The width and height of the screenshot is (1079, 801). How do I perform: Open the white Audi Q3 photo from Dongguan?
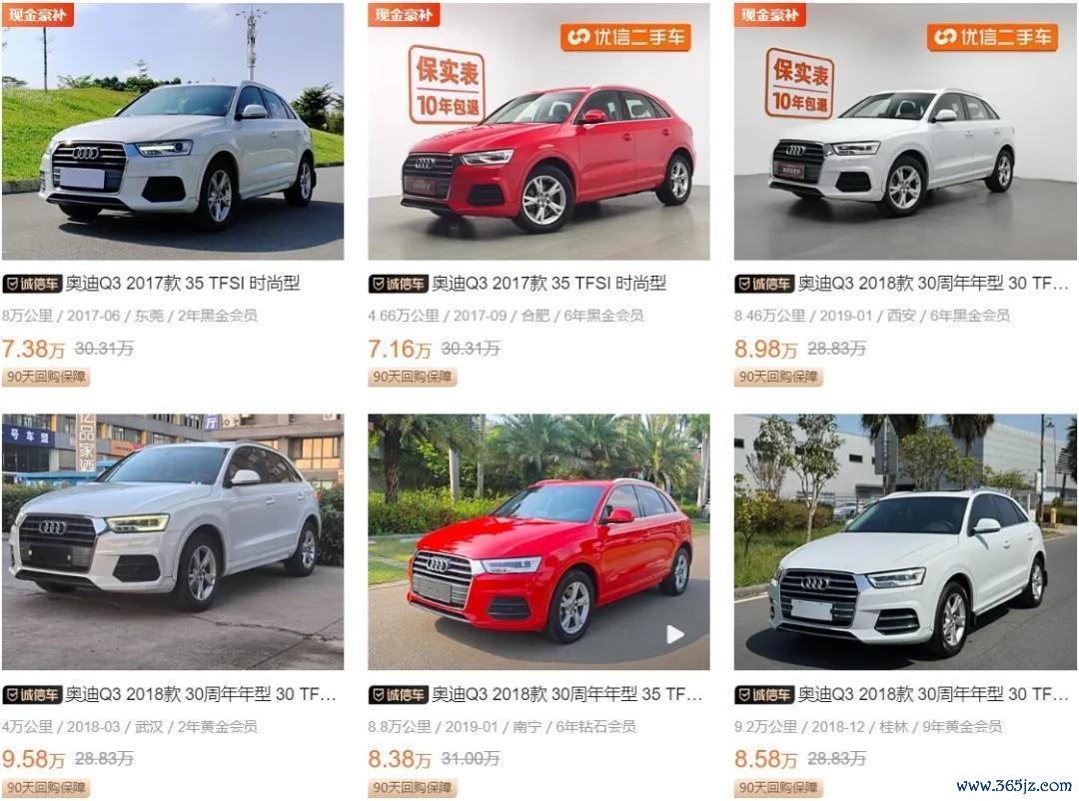[173, 132]
